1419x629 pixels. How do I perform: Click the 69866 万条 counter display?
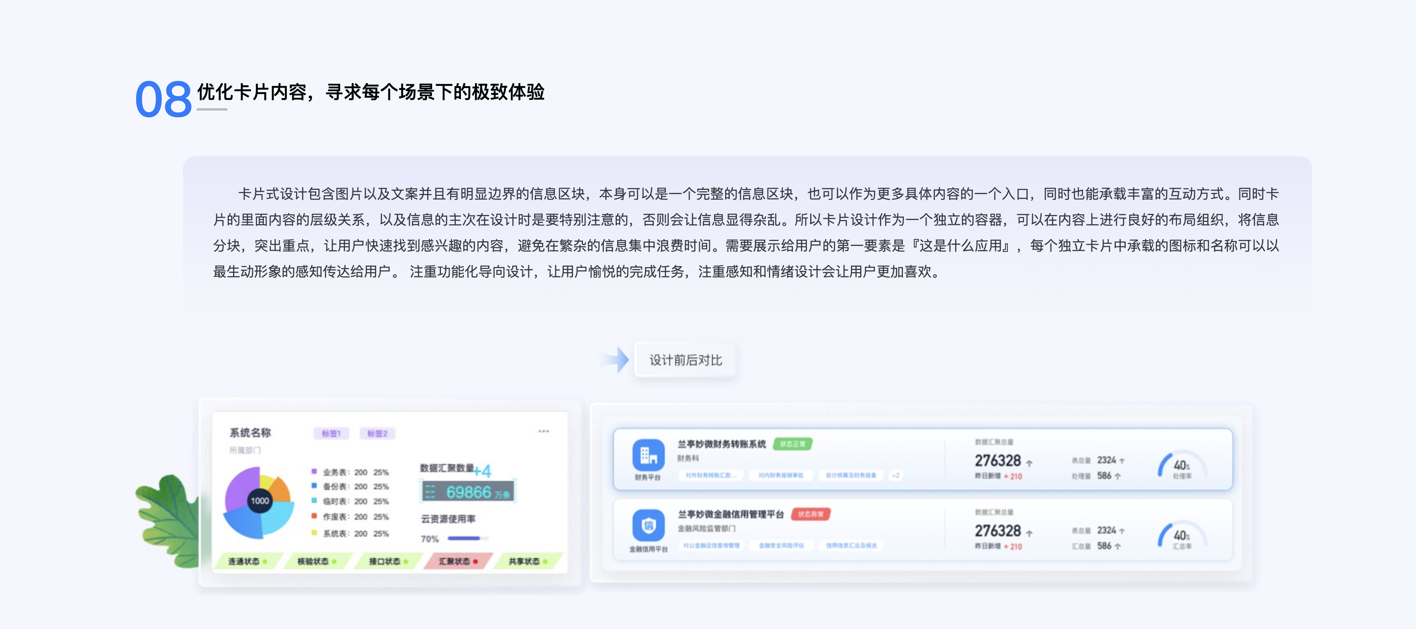tap(469, 491)
